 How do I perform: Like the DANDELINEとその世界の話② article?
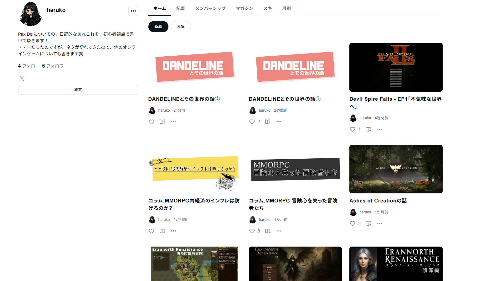[x=152, y=122]
